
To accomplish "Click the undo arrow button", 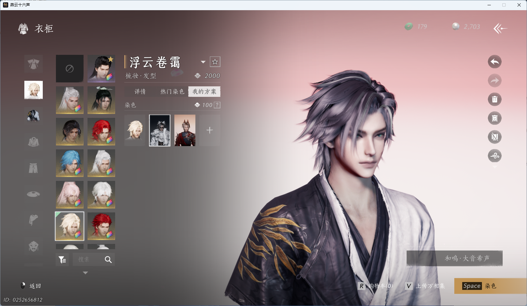I will coord(494,62).
